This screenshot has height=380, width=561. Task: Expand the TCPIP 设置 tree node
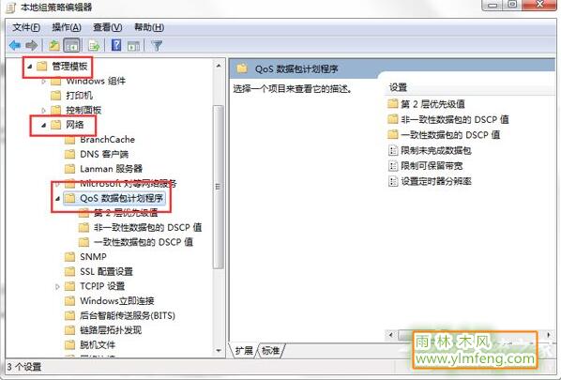click(x=57, y=286)
